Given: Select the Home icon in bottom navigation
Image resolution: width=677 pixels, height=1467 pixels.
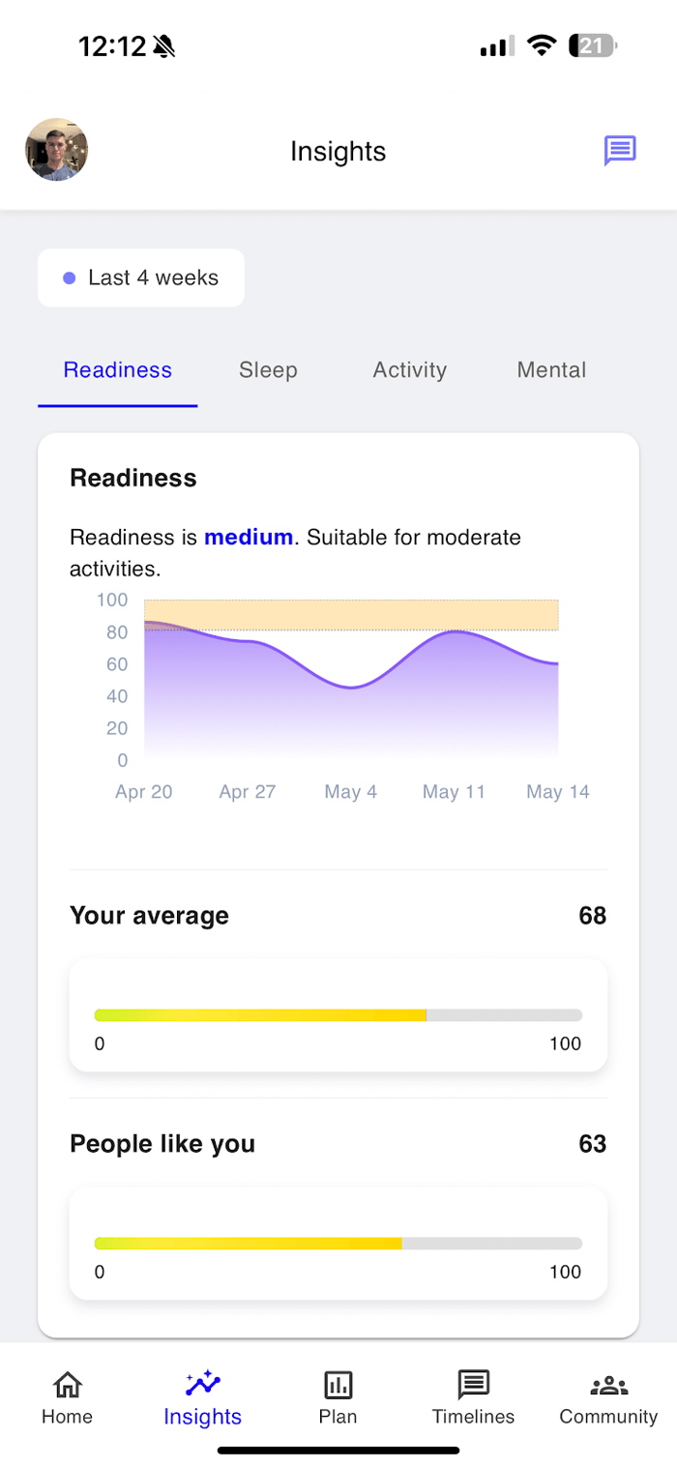Looking at the screenshot, I should pyautogui.click(x=66, y=1386).
